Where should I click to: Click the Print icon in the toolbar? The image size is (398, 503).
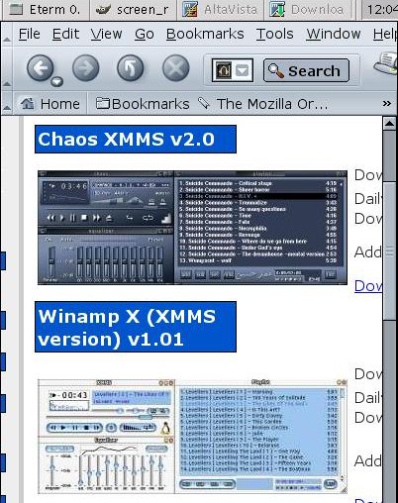coord(386,63)
